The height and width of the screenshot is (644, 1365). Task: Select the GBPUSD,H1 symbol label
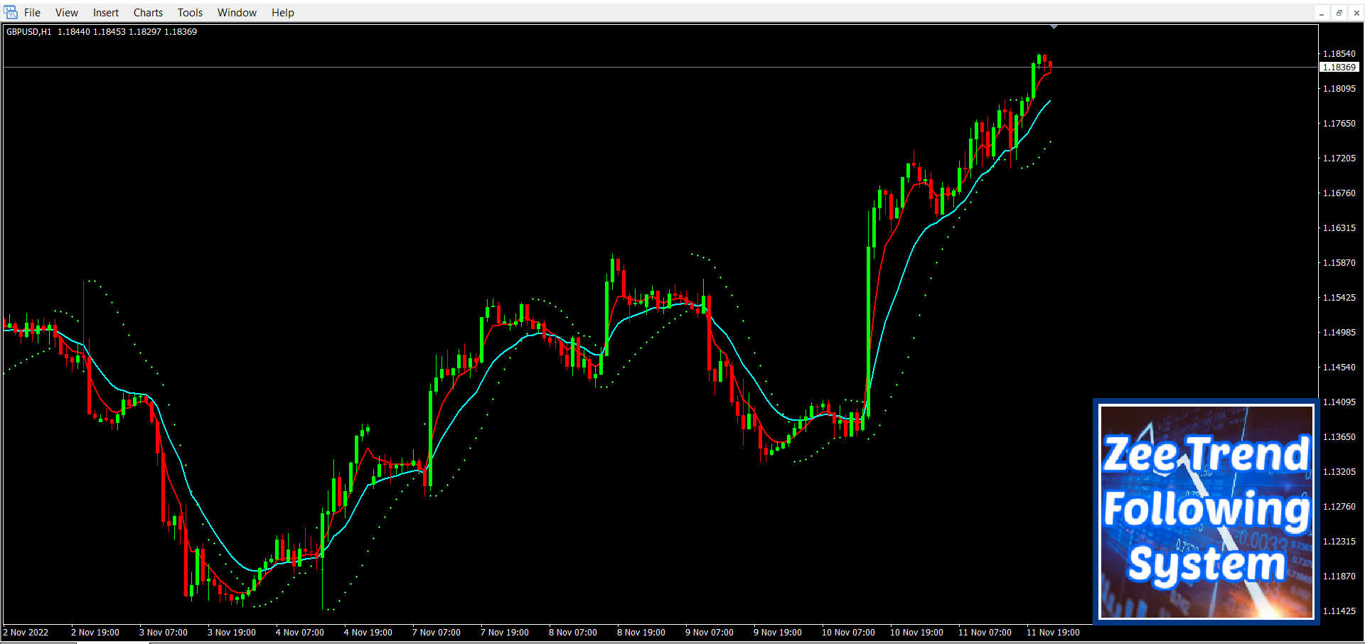(x=28, y=32)
